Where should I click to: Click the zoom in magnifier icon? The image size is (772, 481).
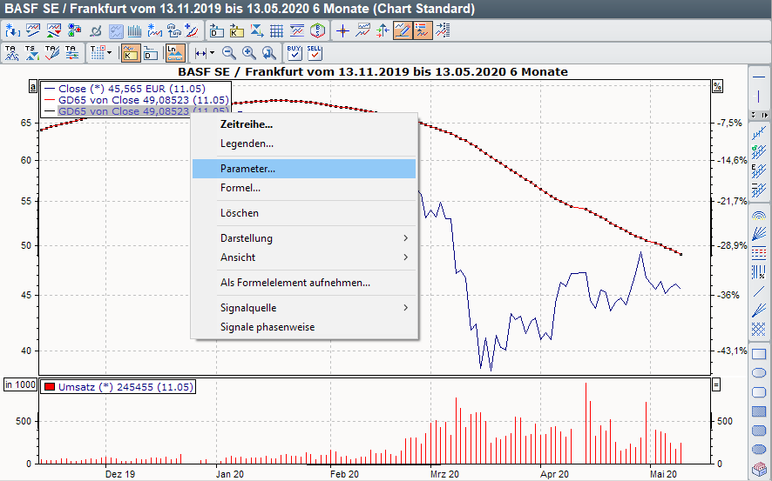coord(249,53)
